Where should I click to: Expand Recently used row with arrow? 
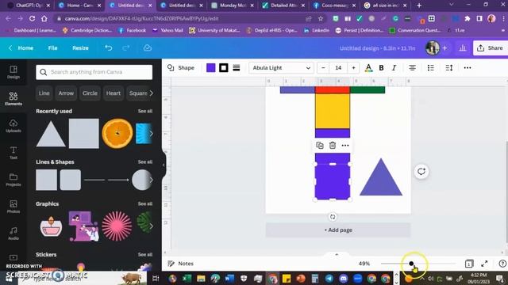click(x=151, y=134)
